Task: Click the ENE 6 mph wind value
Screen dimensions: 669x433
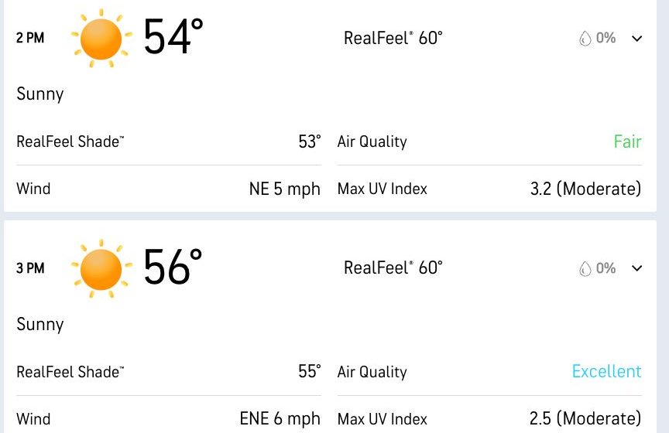Action: point(280,418)
